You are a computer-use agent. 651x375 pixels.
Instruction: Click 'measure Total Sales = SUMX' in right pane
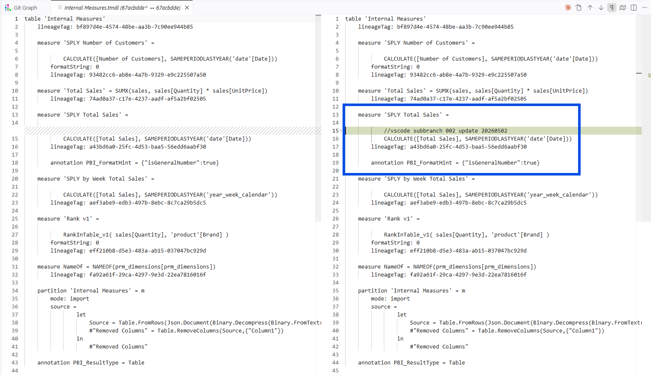(473, 91)
